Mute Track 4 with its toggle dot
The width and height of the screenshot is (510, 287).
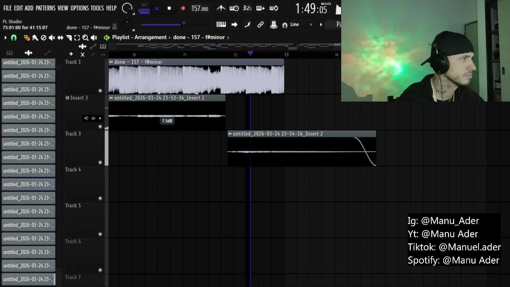100,198
